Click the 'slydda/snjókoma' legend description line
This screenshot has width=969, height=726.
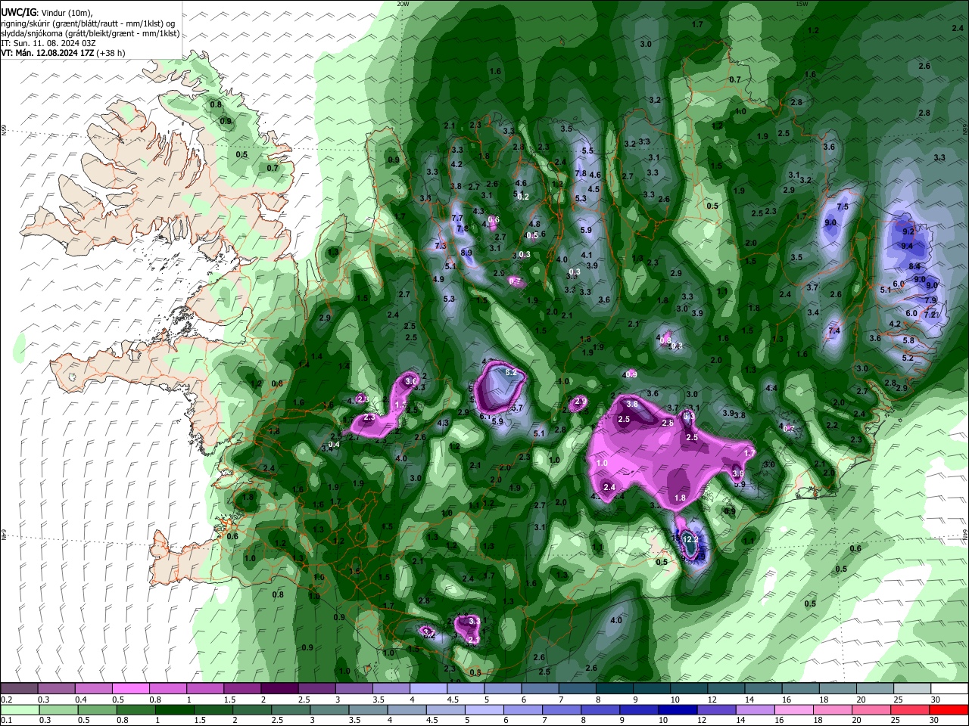pos(90,33)
